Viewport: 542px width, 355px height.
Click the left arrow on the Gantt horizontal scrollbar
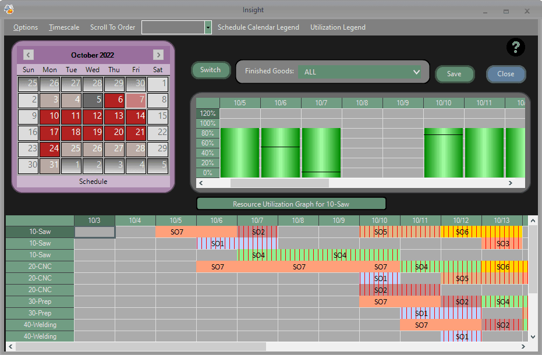pyautogui.click(x=9, y=346)
